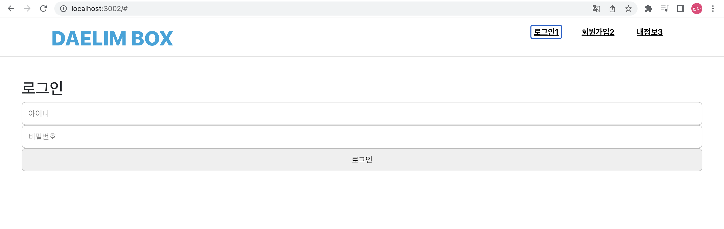Open the 회원가입2 navigation link
724x229 pixels.
click(x=598, y=32)
